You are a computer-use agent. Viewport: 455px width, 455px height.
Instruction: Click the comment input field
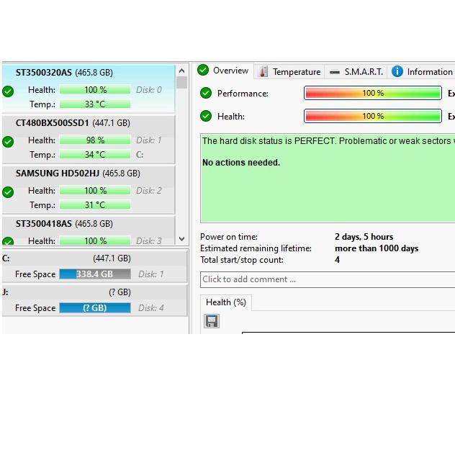327,279
